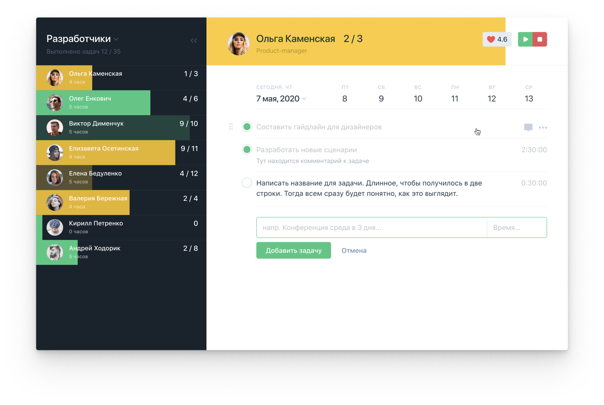Expand the Разработчики team dropdown

point(116,39)
